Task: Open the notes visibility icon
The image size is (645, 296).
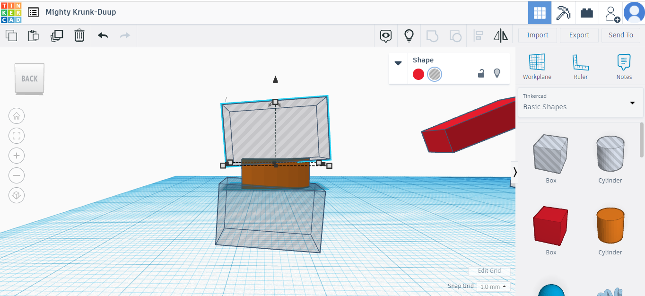Action: click(x=386, y=35)
